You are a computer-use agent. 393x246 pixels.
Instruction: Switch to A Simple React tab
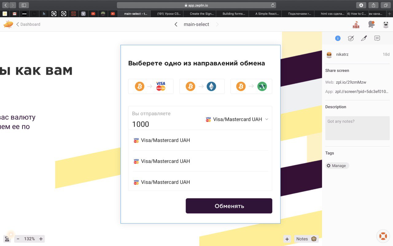point(265,14)
